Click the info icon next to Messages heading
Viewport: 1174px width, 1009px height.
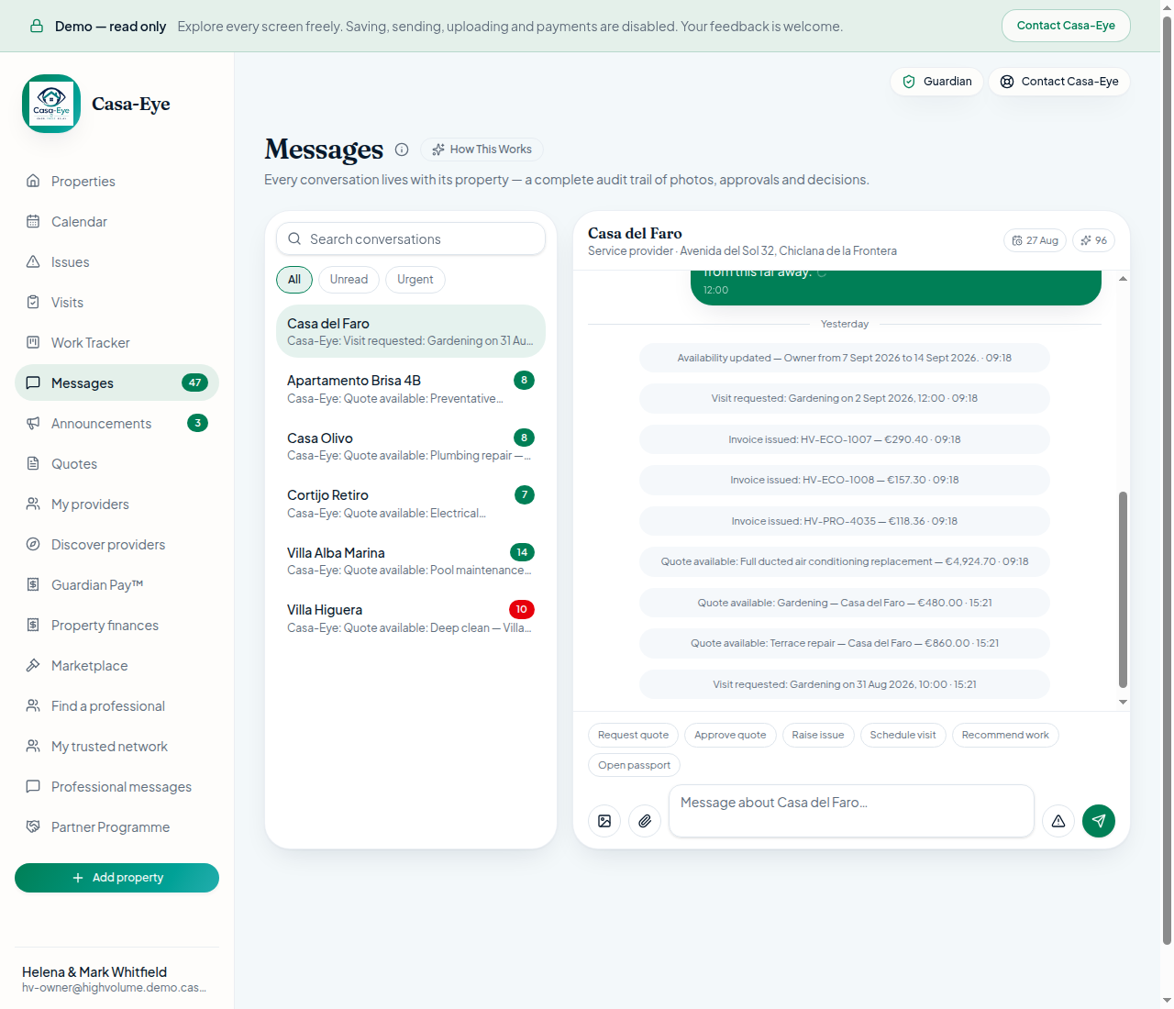point(402,150)
